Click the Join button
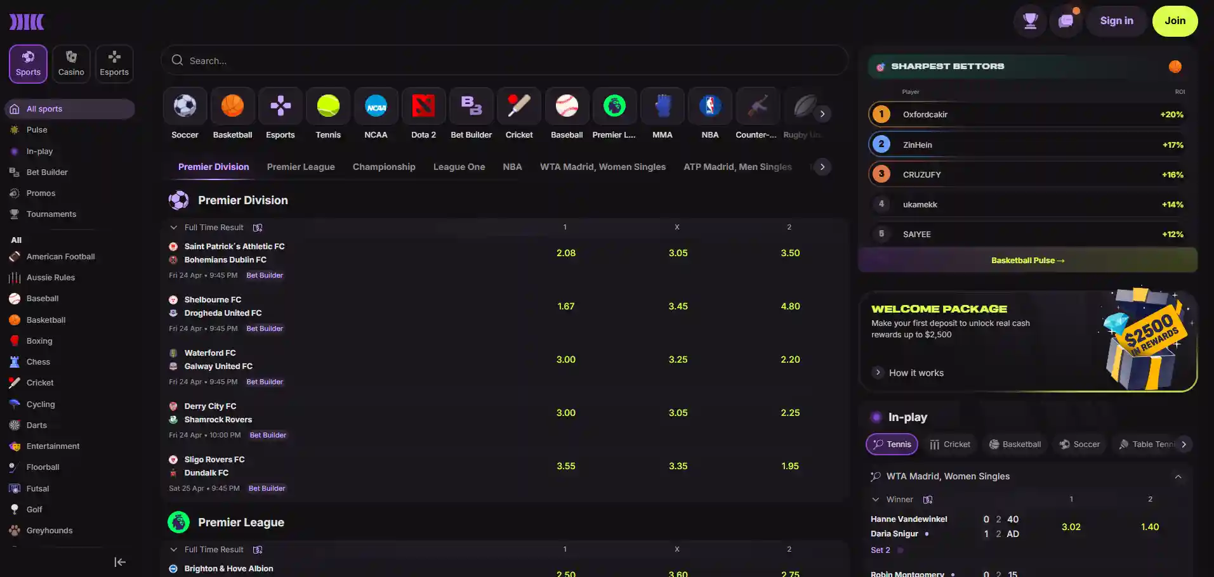The height and width of the screenshot is (577, 1214). coord(1175,21)
